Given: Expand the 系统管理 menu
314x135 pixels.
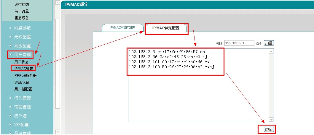Looking at the screenshot, I should pyautogui.click(x=23, y=133).
